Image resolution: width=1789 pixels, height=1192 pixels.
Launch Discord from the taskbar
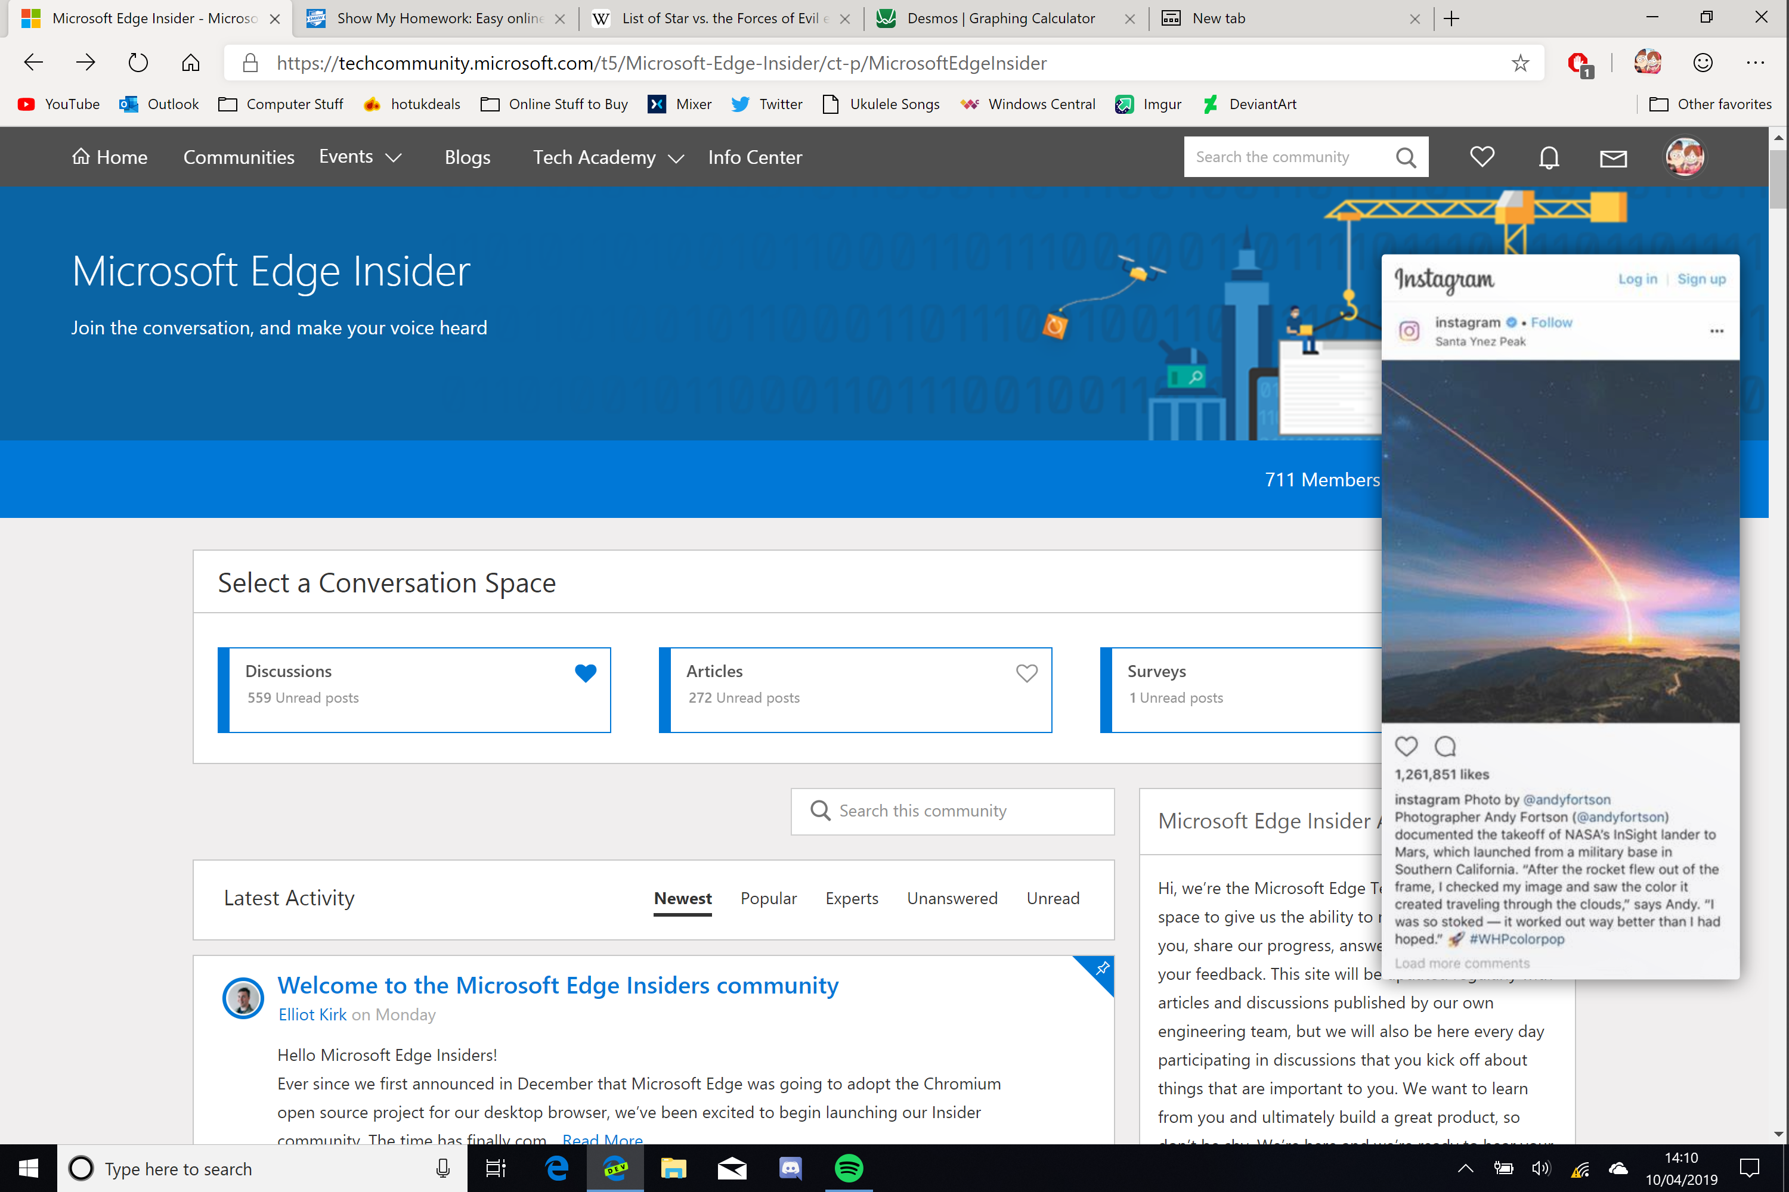pyautogui.click(x=790, y=1168)
